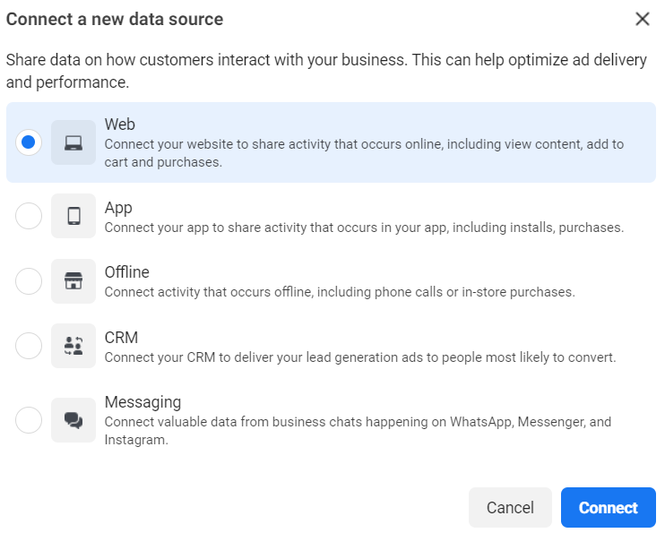
Task: Click the Messaging option heading
Action: pyautogui.click(x=142, y=402)
